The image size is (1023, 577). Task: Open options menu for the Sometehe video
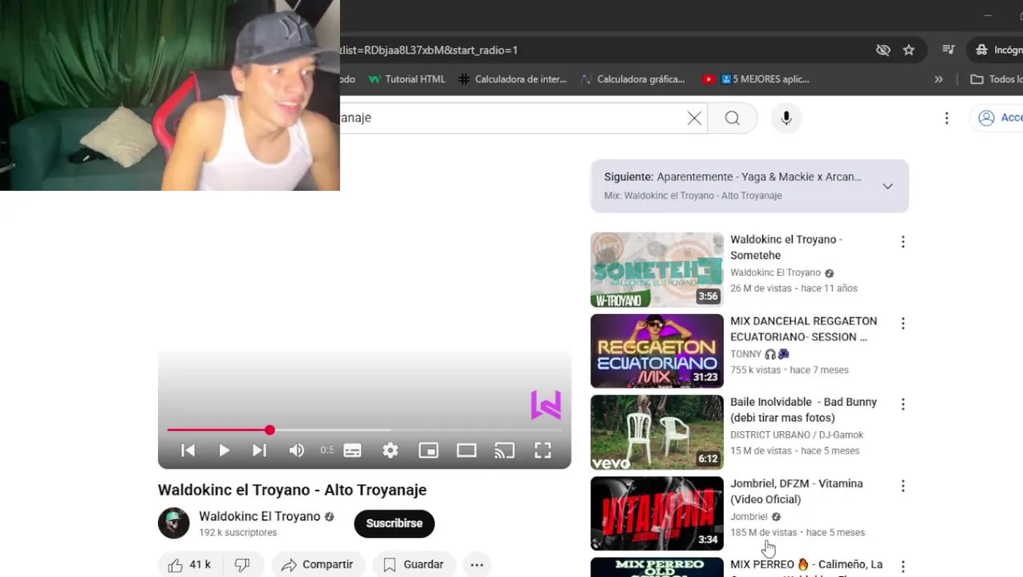click(x=903, y=242)
